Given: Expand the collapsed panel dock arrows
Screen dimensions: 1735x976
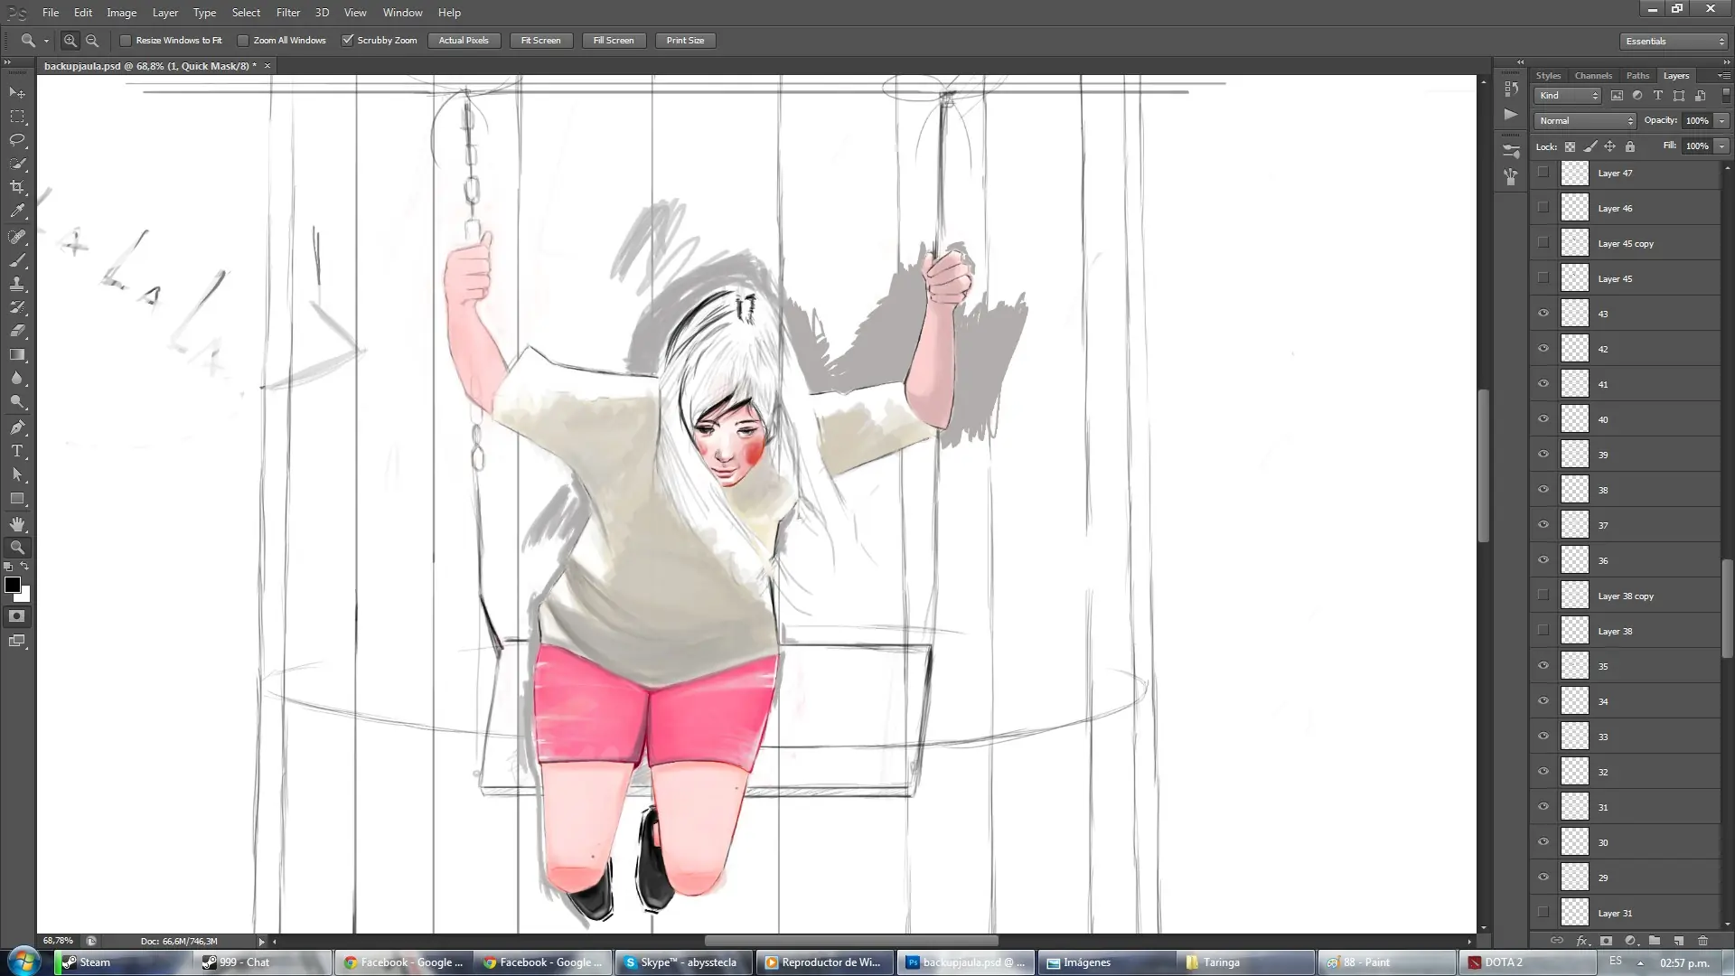Looking at the screenshot, I should pos(1520,62).
